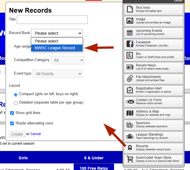
Task: Add Text Area simple formatted text widget
Action: click(x=154, y=10)
